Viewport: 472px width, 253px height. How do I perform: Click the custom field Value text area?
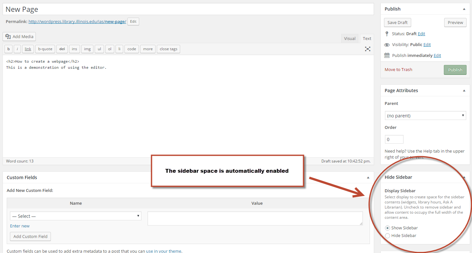point(255,218)
